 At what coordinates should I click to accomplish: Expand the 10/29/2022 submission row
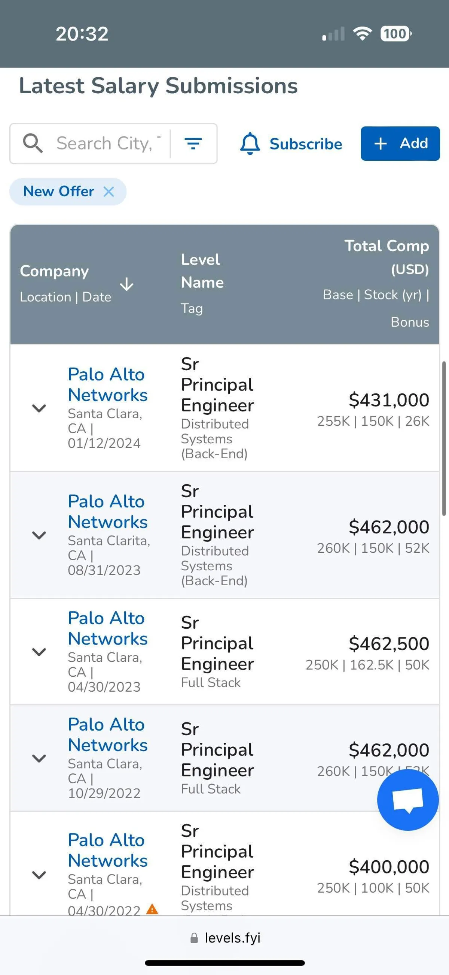(39, 758)
